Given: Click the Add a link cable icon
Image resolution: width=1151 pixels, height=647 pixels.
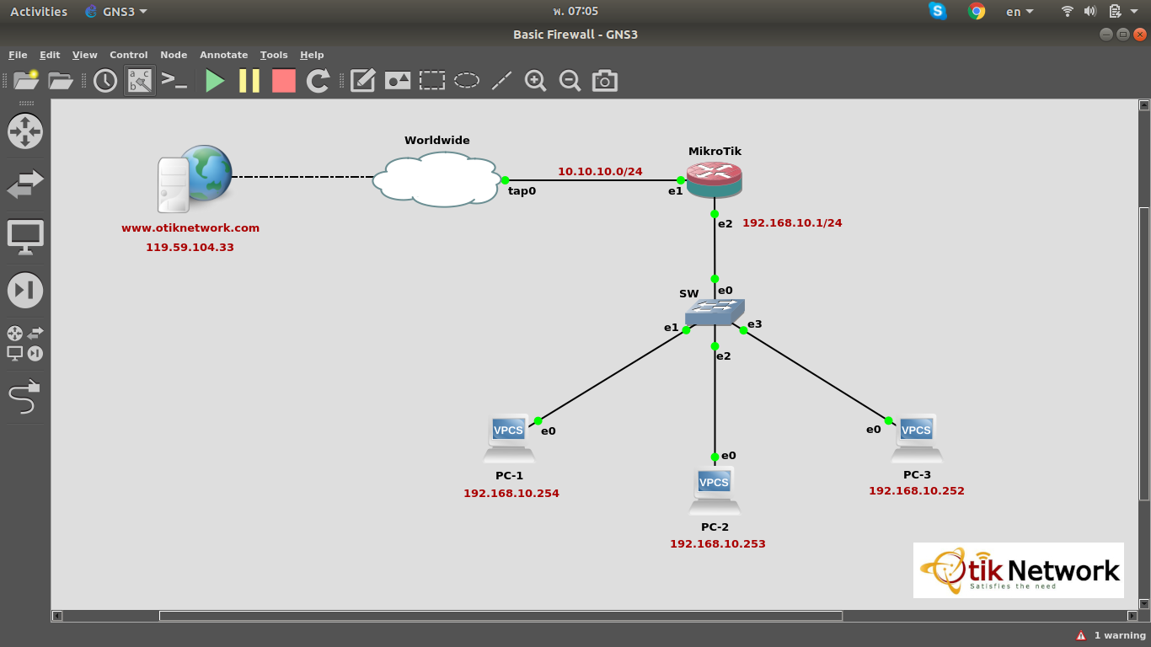Looking at the screenshot, I should pos(25,397).
